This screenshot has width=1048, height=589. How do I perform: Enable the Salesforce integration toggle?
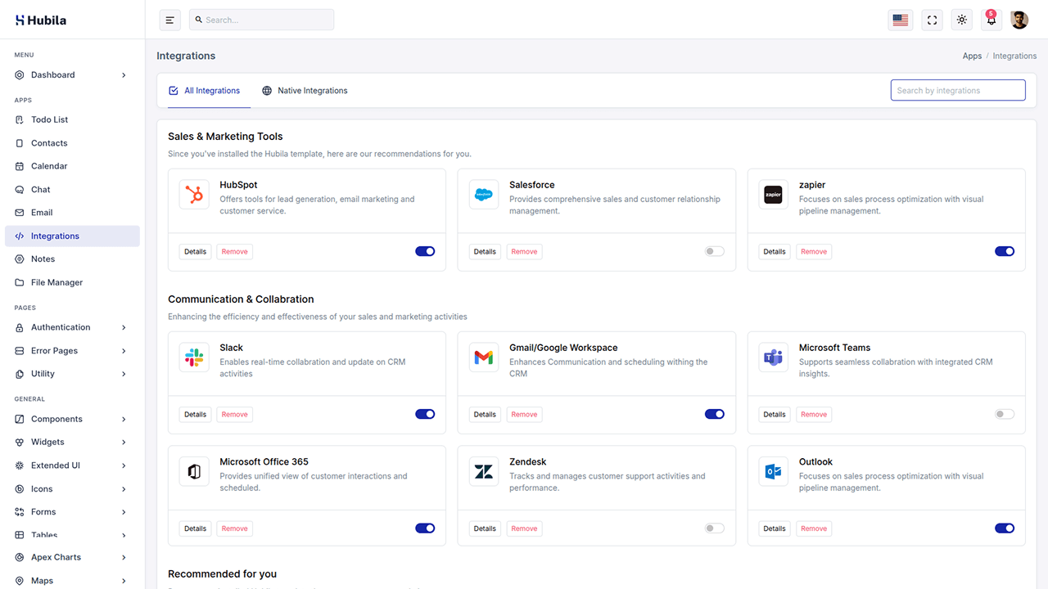click(715, 252)
